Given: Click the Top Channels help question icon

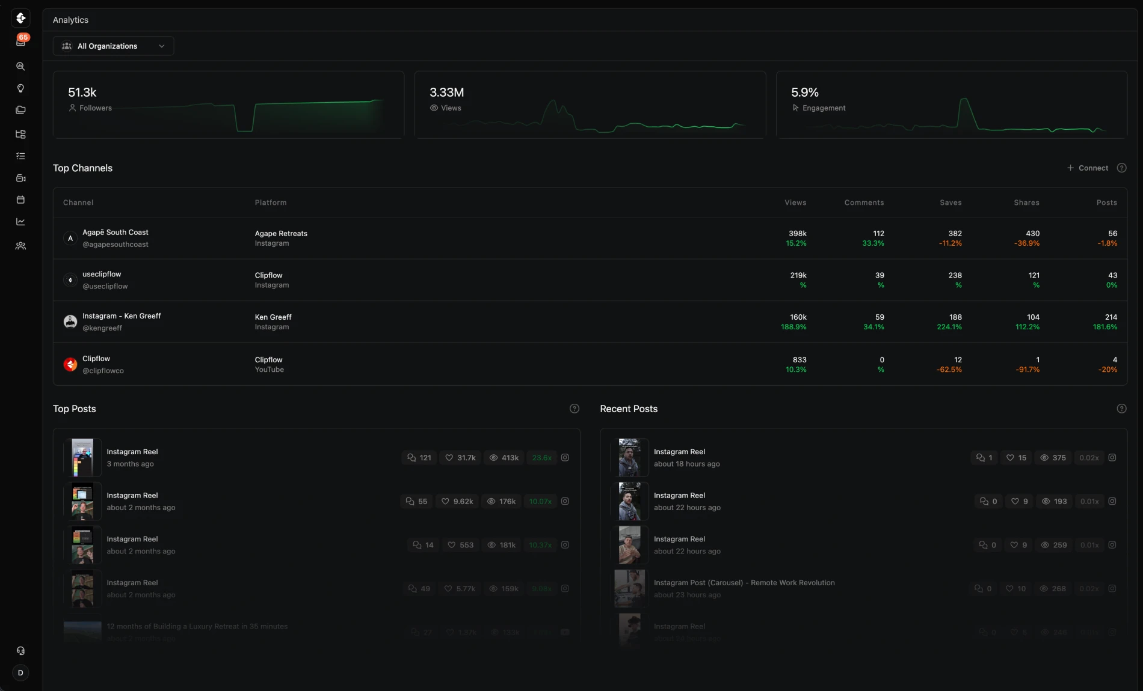Looking at the screenshot, I should [1121, 168].
